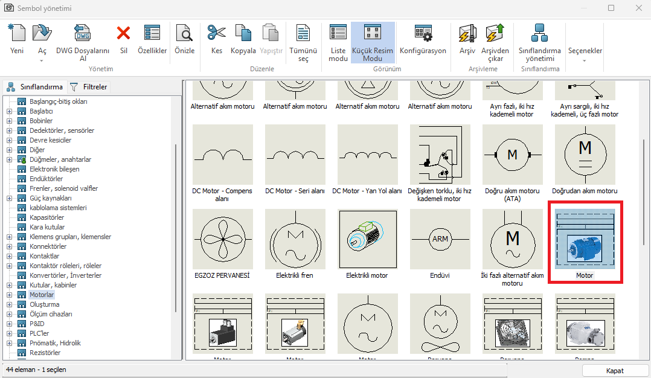Open the Aç dropdown arrow
The height and width of the screenshot is (378, 651).
[42, 60]
